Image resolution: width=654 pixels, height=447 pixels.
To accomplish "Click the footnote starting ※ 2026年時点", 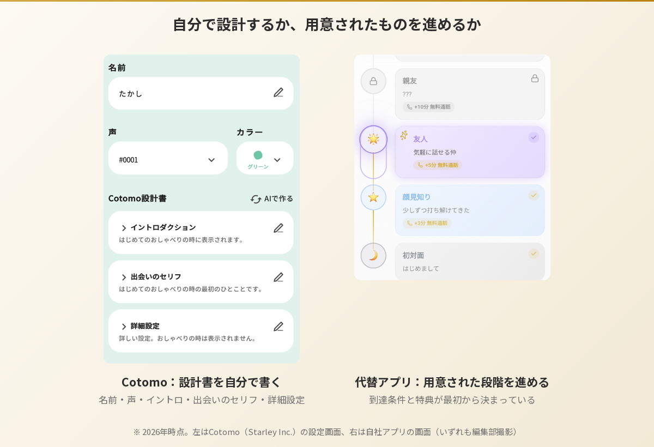I will click(x=327, y=432).
